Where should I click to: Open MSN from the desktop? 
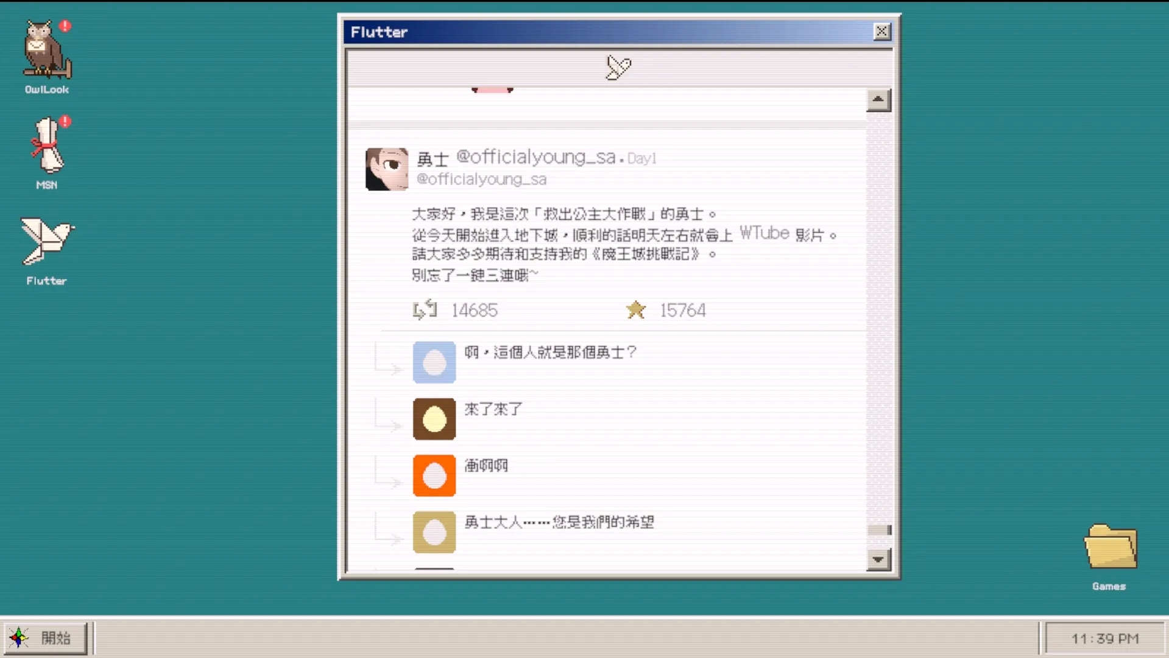pos(47,146)
